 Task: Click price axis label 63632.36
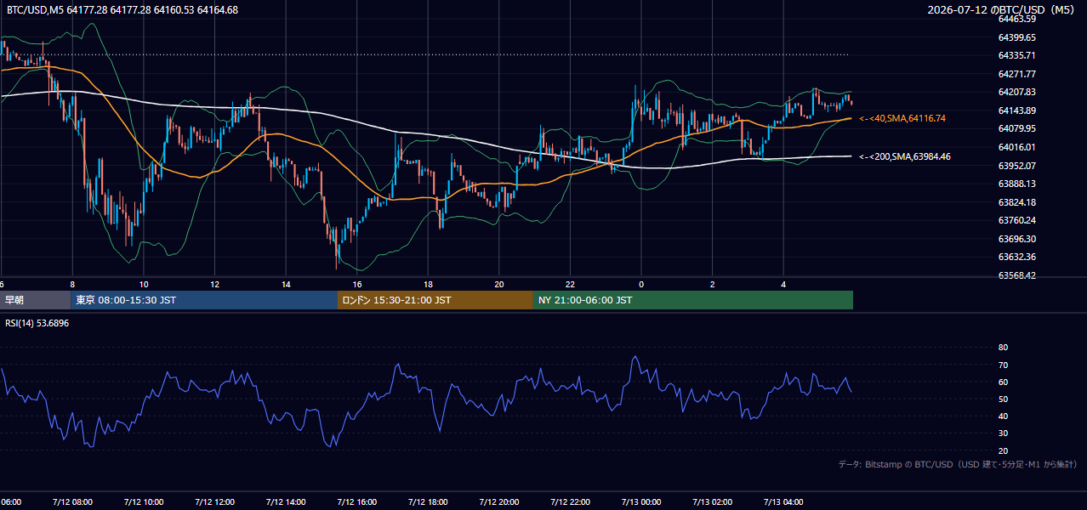click(x=1016, y=257)
